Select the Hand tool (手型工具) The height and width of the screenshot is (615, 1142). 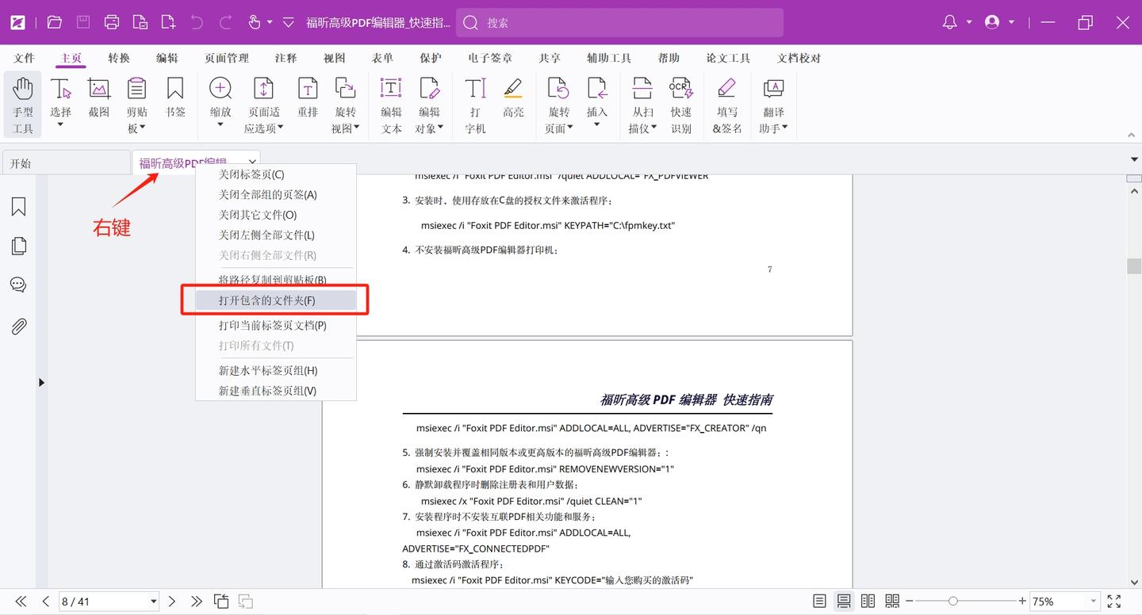click(23, 105)
